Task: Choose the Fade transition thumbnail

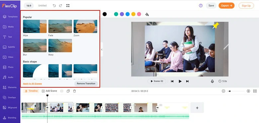Action: coord(60,27)
